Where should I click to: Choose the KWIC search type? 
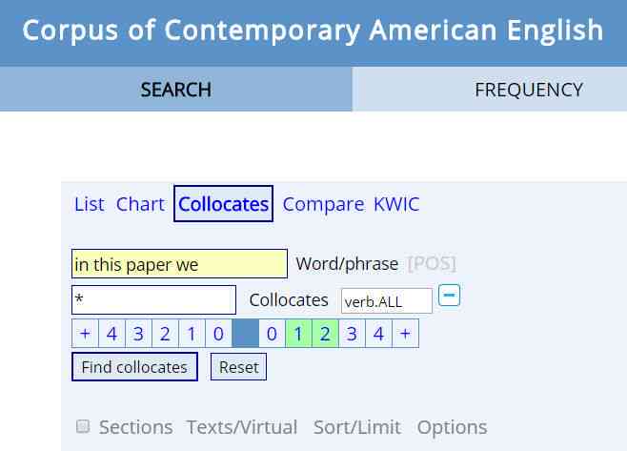pos(396,204)
